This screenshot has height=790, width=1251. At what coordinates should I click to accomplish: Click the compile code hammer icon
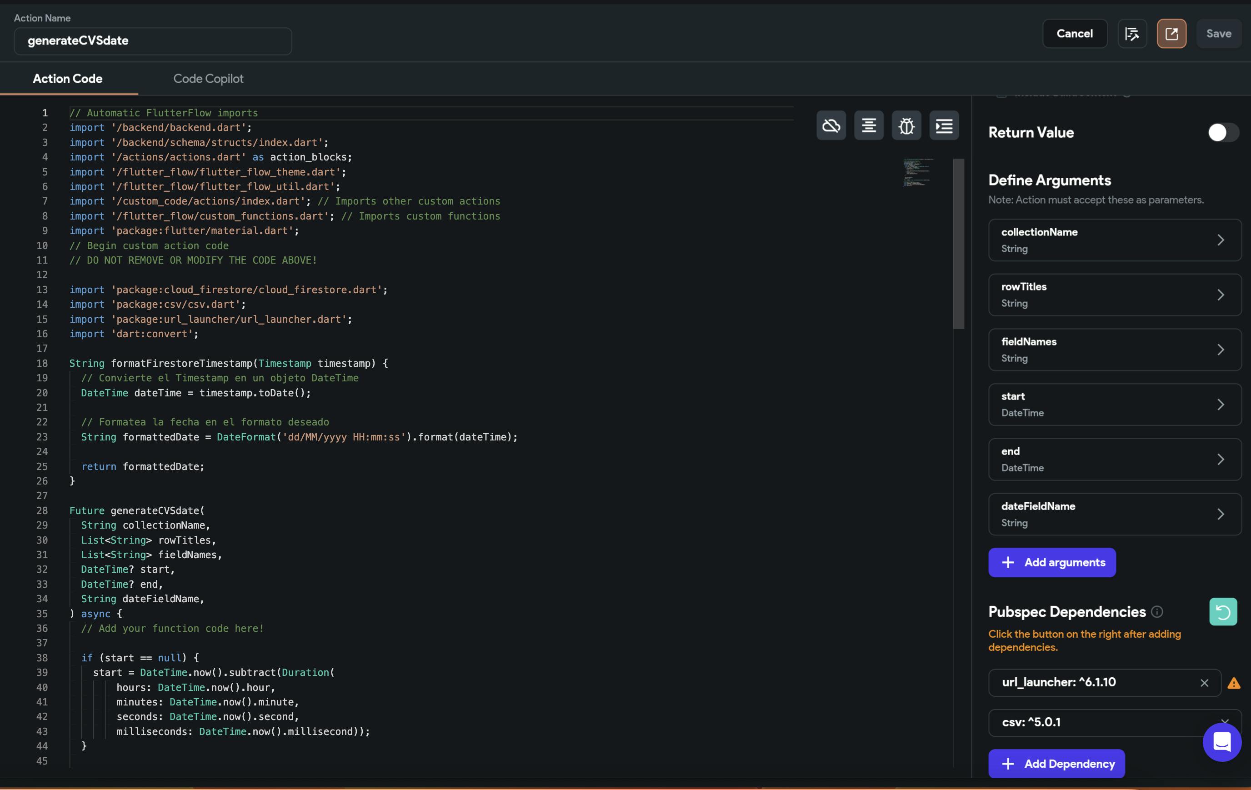tap(1131, 34)
